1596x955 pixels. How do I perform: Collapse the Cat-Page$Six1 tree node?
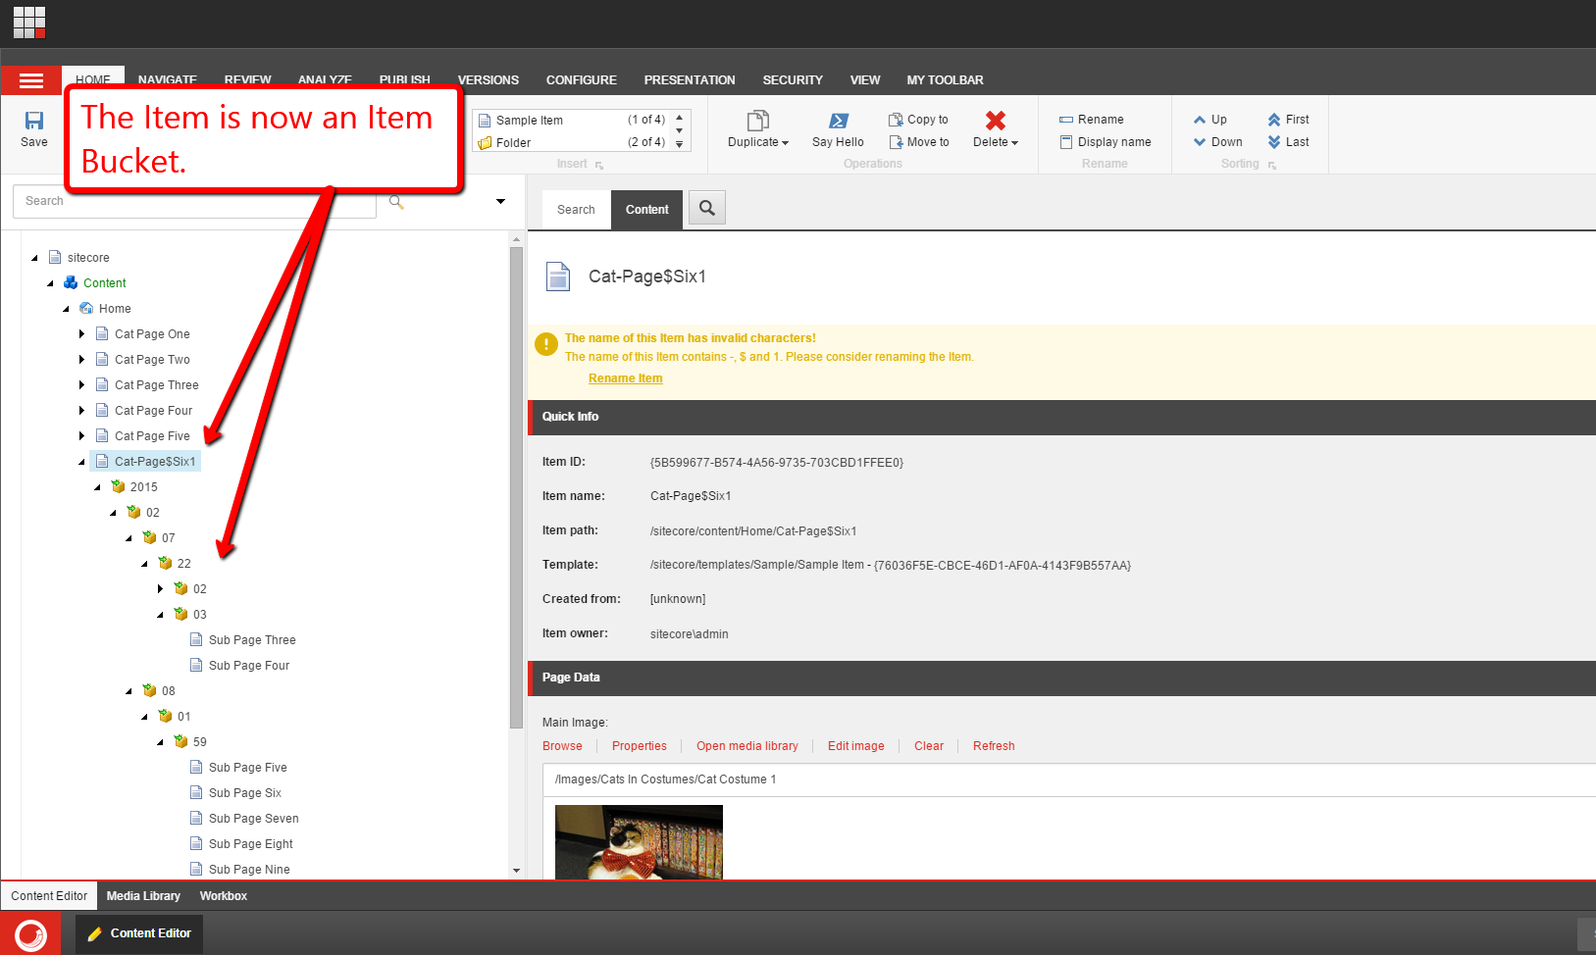[81, 462]
